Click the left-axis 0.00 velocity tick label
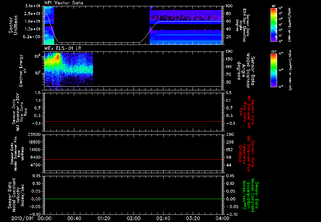Screen dimensions: 321x222 36,199
